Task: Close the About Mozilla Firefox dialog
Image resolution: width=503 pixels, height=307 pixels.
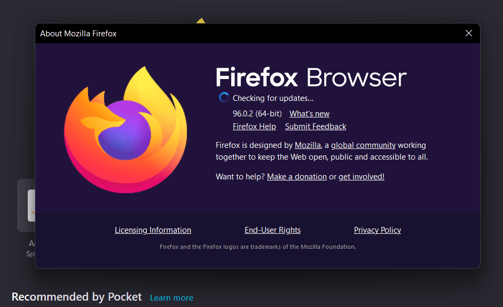Action: tap(468, 33)
